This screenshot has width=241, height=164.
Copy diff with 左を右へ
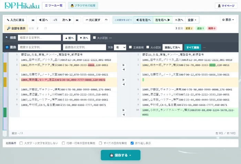click(163, 20)
